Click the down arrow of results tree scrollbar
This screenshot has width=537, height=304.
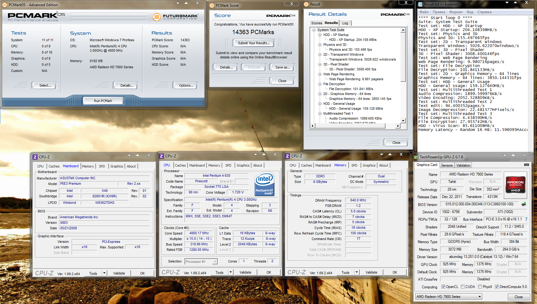(x=403, y=121)
